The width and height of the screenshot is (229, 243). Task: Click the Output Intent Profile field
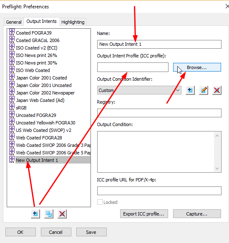[x=133, y=67]
